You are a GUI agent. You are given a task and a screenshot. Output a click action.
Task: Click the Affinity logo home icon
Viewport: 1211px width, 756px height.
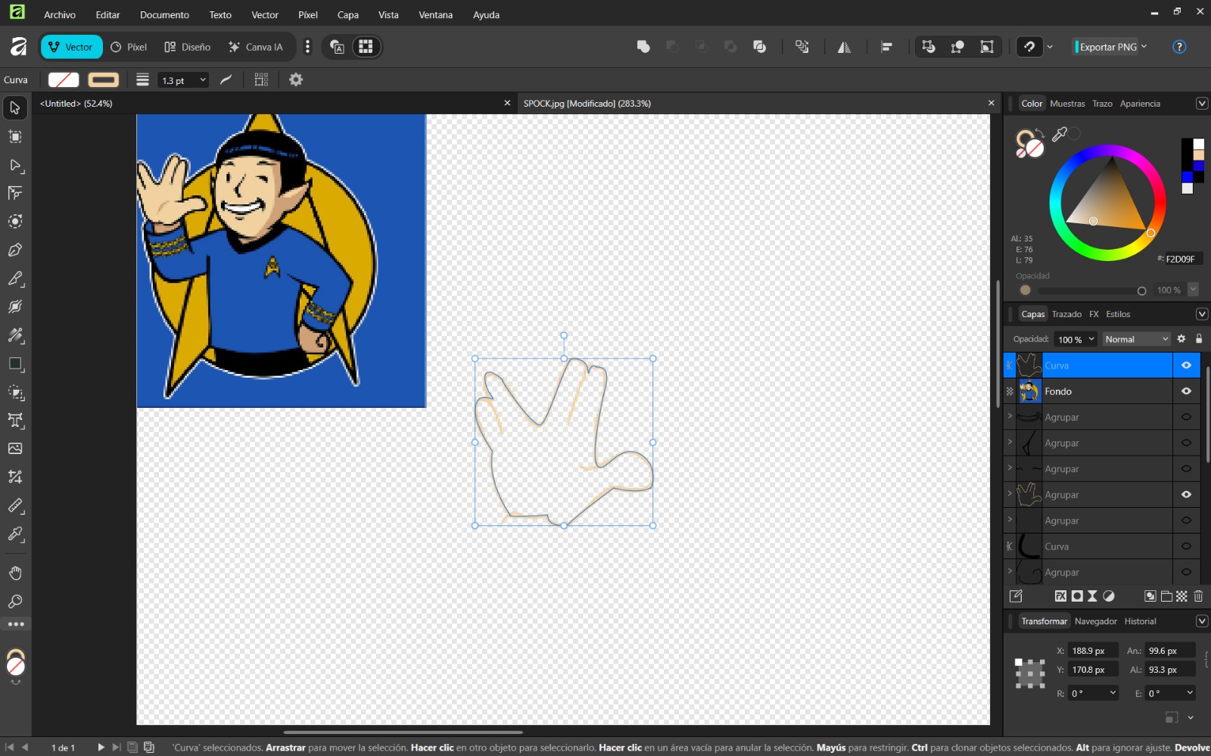18,47
